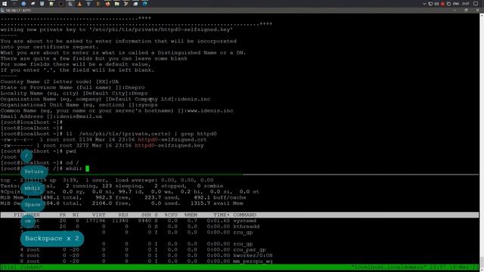The width and height of the screenshot is (484, 272).
Task: Click the %Cpu(s) usage line
Action: coord(130,192)
